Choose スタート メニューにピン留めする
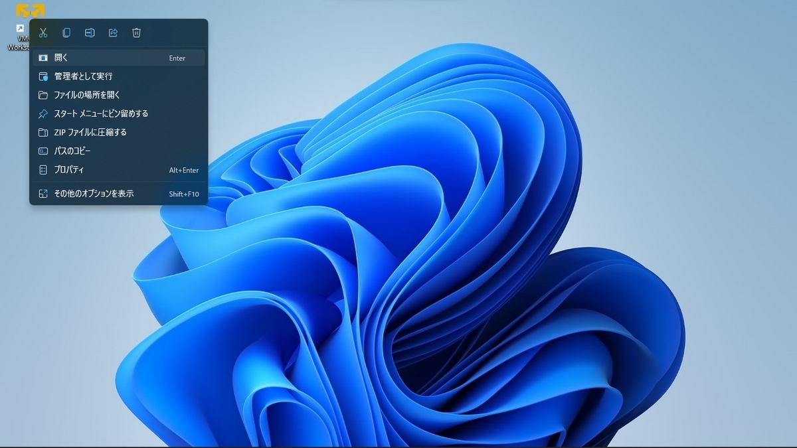Screen dimensions: 797x448 tap(119, 113)
